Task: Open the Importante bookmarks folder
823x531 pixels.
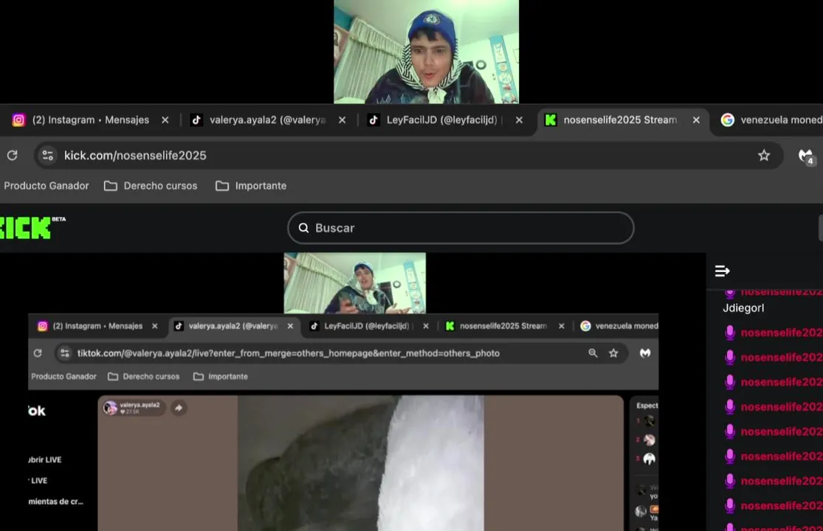Action: point(251,186)
